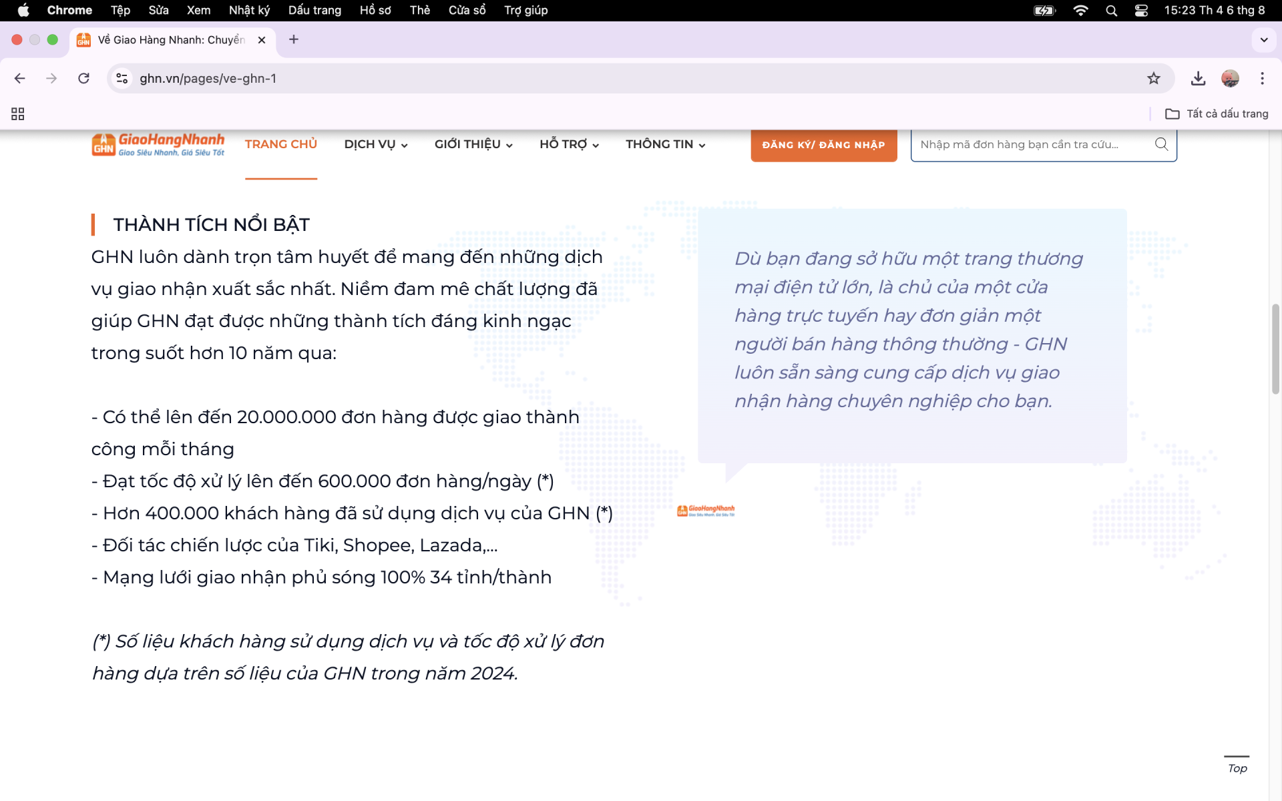The width and height of the screenshot is (1282, 801).
Task: Open the Thẻ menu
Action: 420,10
